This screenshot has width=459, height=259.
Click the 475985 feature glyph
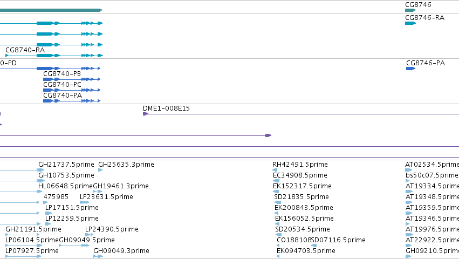click(45, 202)
